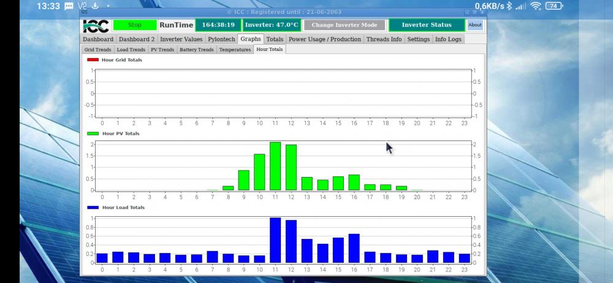Click the Load Totals bar for hour 11

click(275, 240)
